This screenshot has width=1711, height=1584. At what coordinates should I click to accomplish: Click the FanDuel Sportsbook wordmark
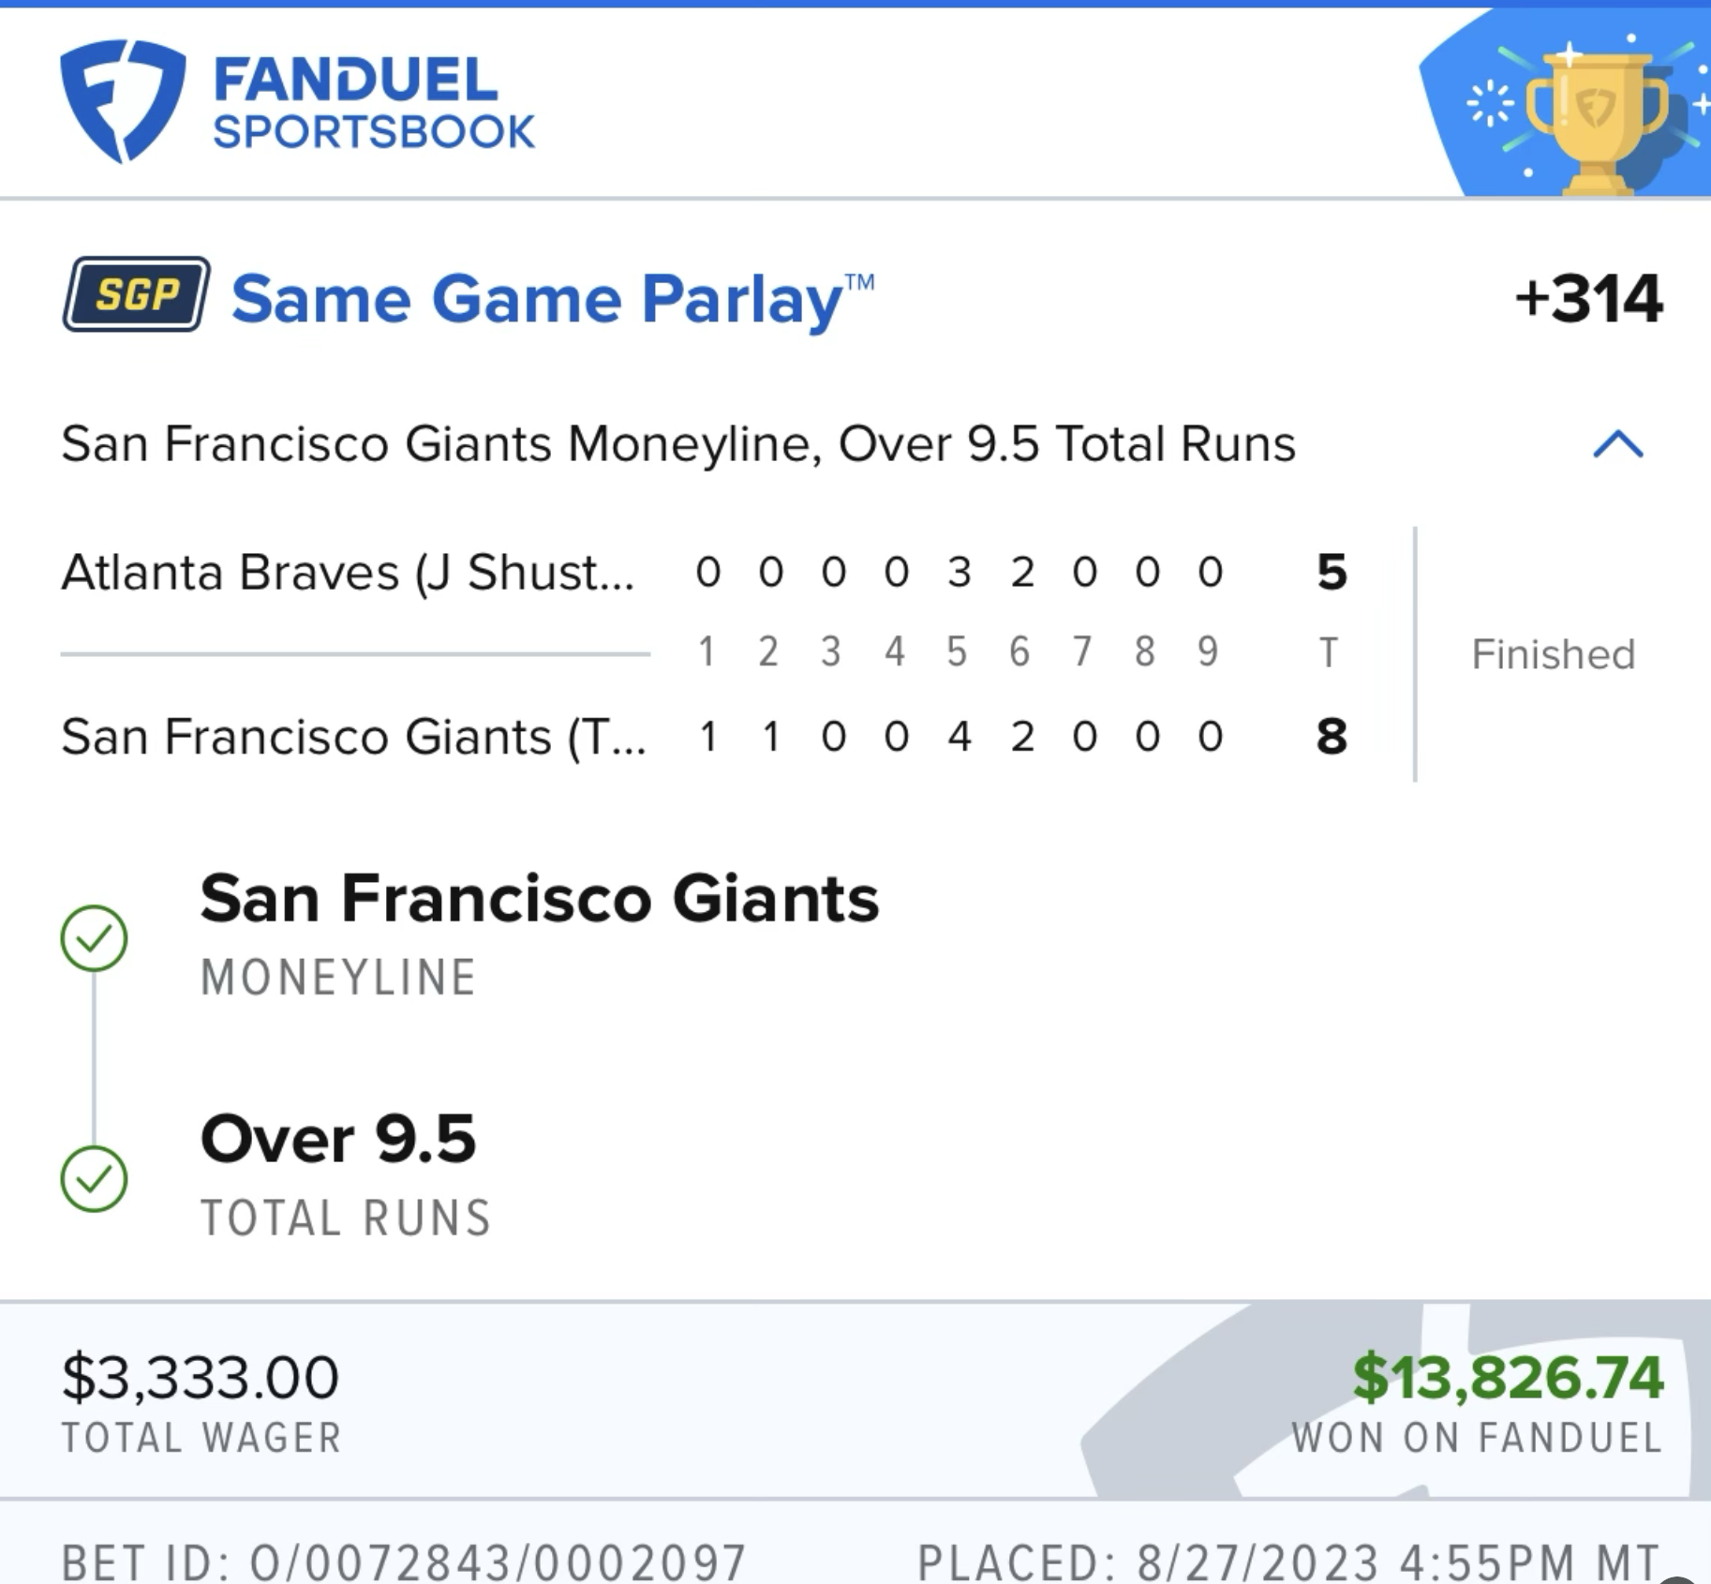(373, 103)
